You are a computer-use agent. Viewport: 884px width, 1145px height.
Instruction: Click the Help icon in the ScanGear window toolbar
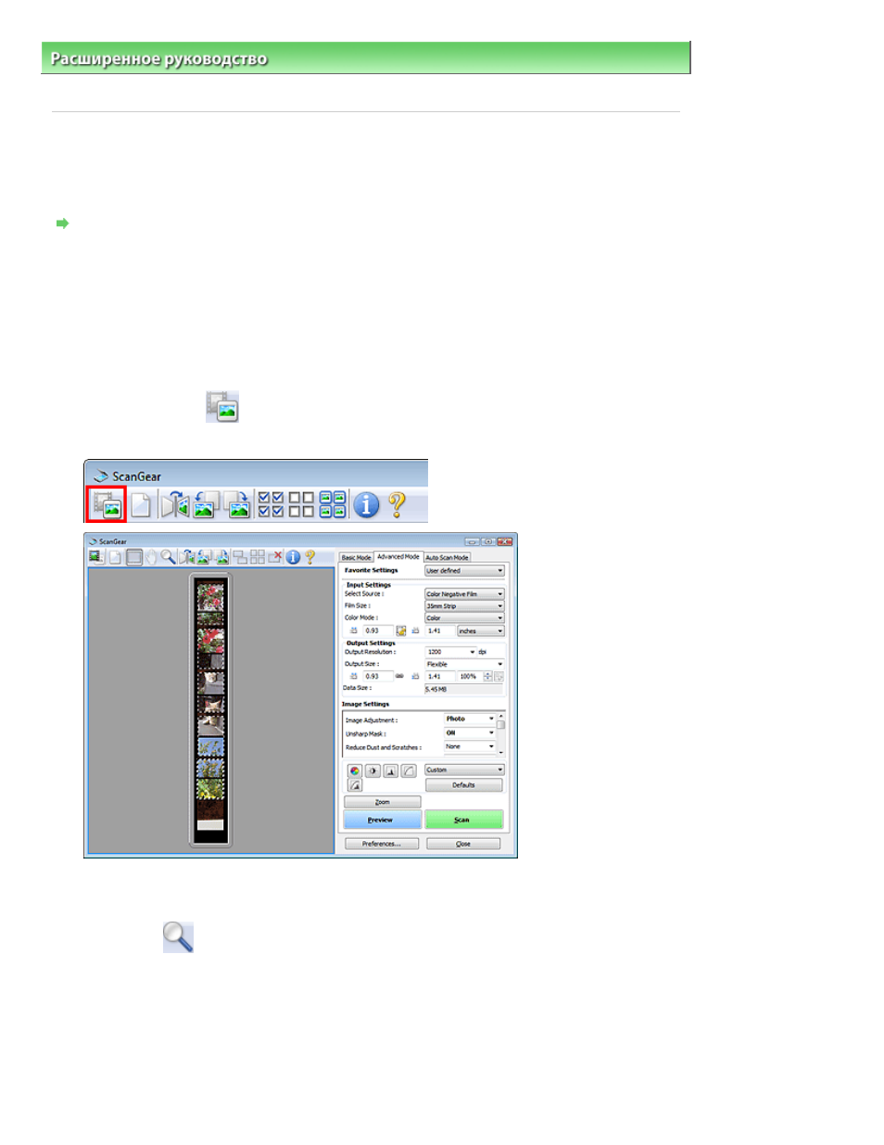tap(310, 556)
